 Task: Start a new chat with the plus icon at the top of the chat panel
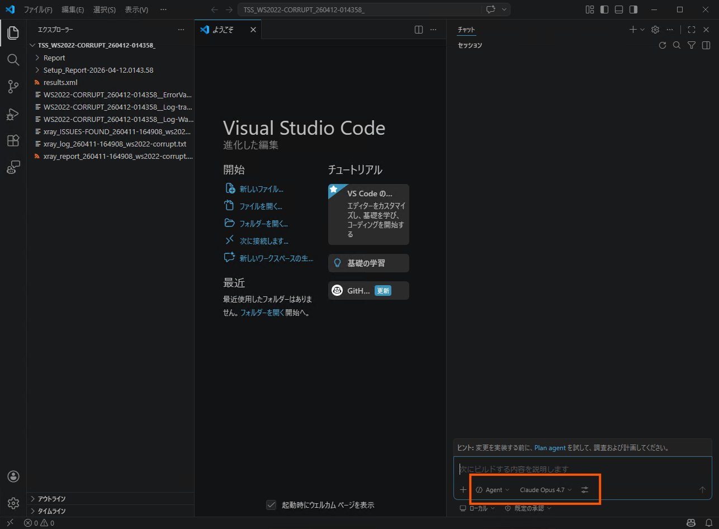click(633, 30)
